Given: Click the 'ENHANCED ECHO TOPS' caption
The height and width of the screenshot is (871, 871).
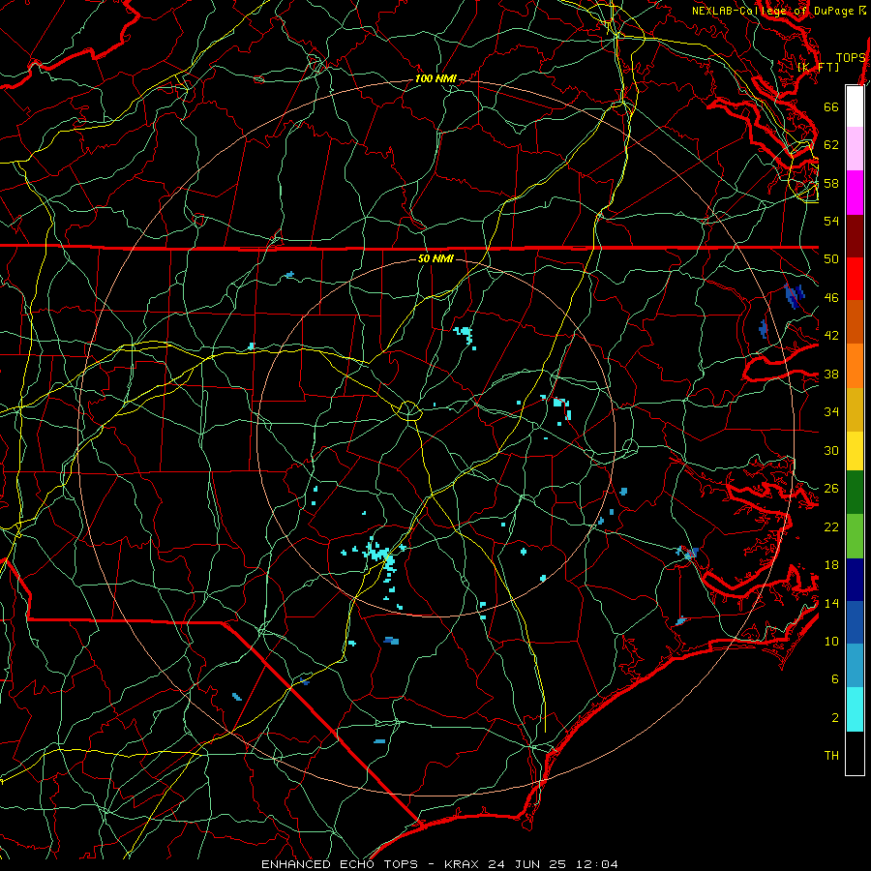Looking at the screenshot, I should [x=340, y=864].
